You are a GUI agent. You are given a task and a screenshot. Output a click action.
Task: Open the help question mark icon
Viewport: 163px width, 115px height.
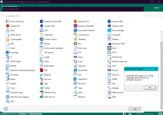pos(6,109)
